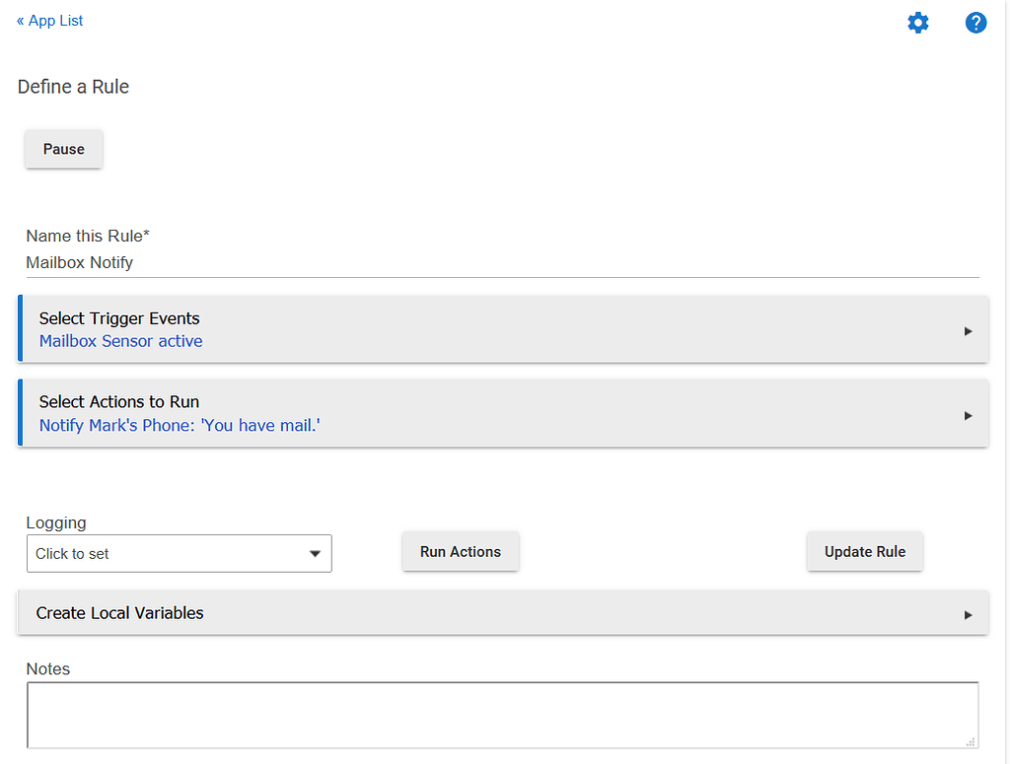Viewport: 1010px width, 764px height.
Task: Go back to the App List
Action: tap(49, 20)
